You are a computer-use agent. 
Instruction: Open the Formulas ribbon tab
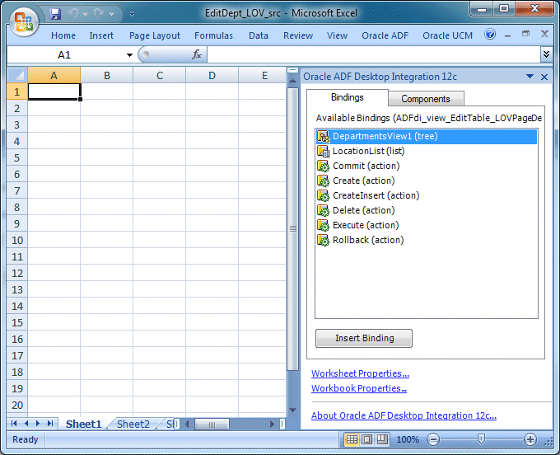[213, 35]
